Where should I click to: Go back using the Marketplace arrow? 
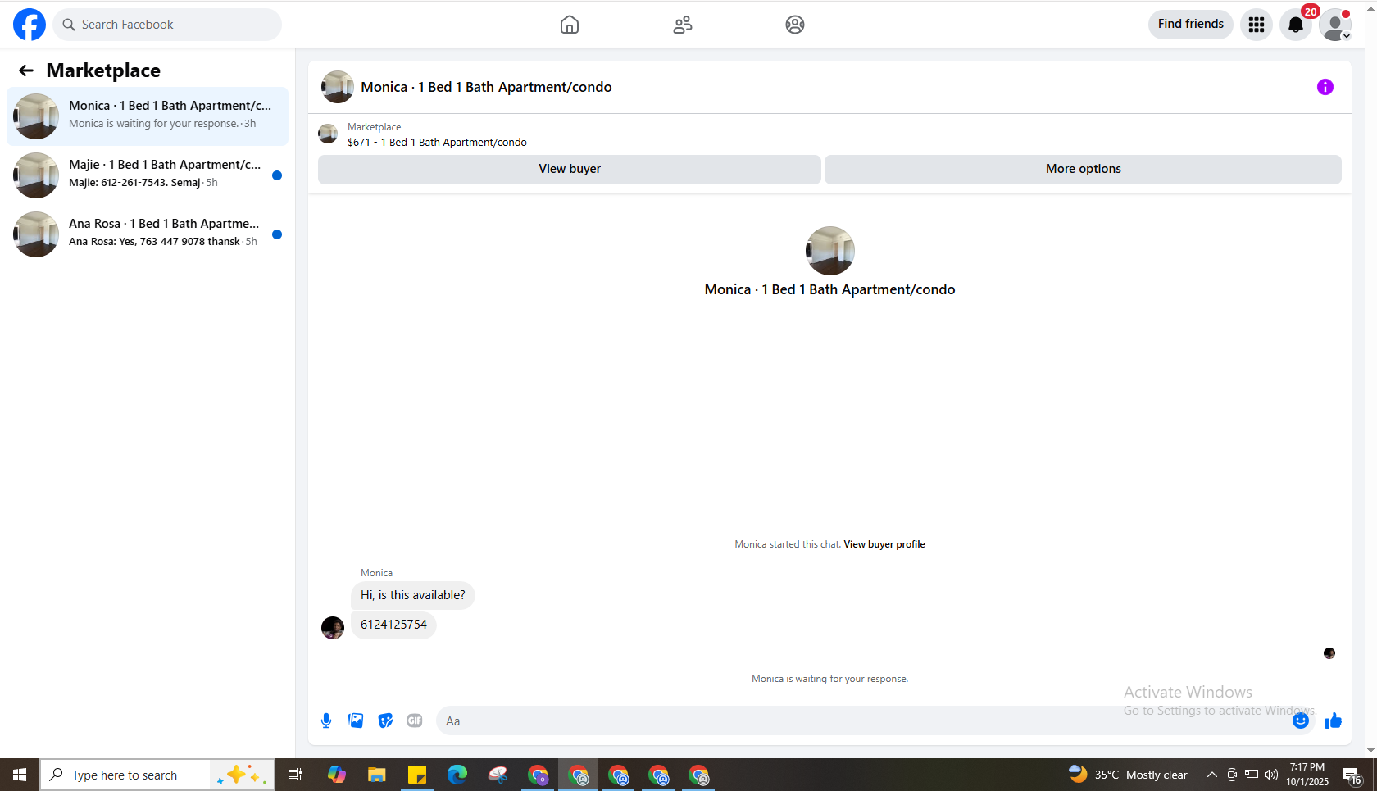point(26,70)
